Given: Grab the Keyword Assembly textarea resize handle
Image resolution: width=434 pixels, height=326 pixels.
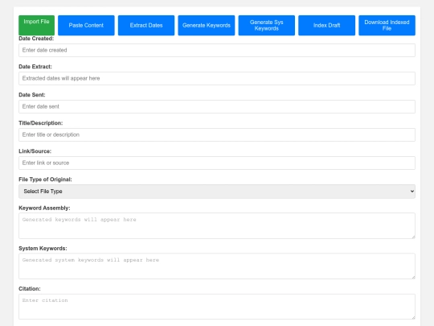Looking at the screenshot, I should 413,237.
